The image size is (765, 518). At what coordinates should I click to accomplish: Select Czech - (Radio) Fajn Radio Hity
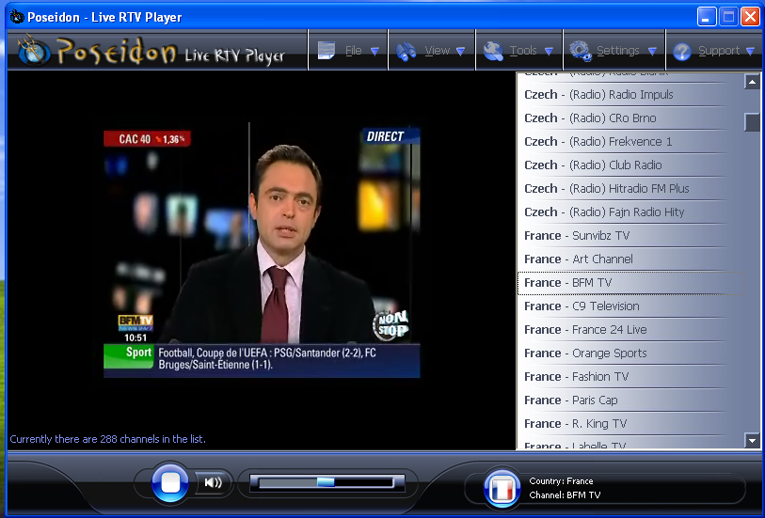click(630, 212)
